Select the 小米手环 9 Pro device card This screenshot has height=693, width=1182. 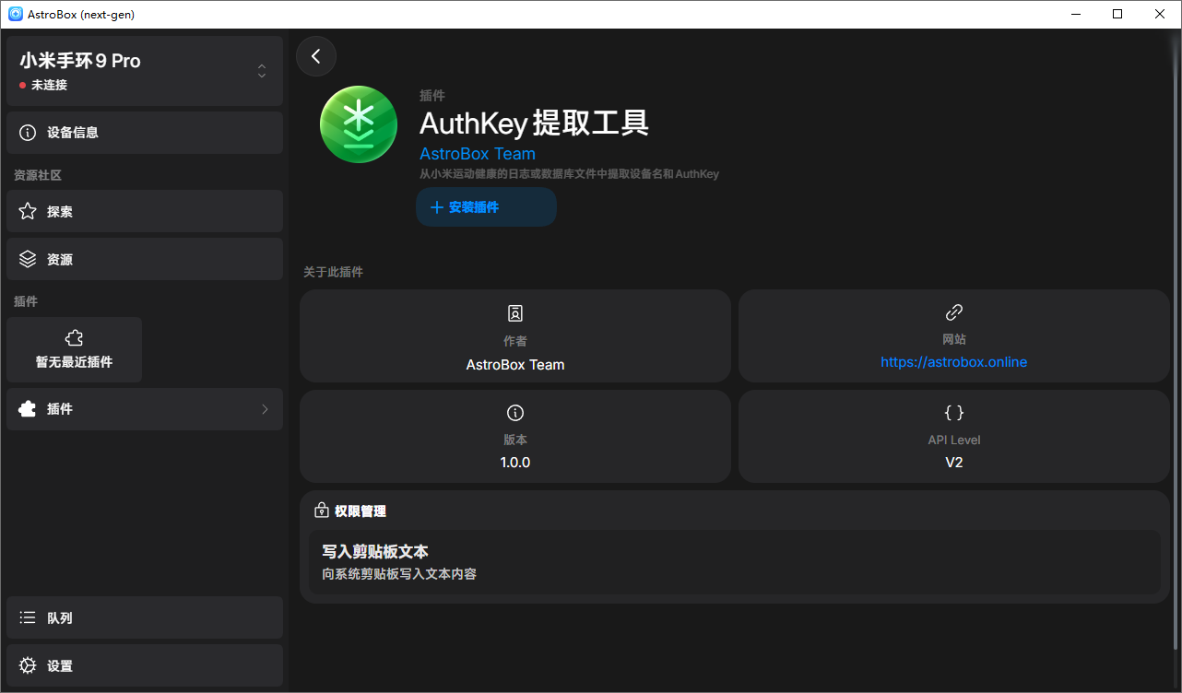pos(145,71)
